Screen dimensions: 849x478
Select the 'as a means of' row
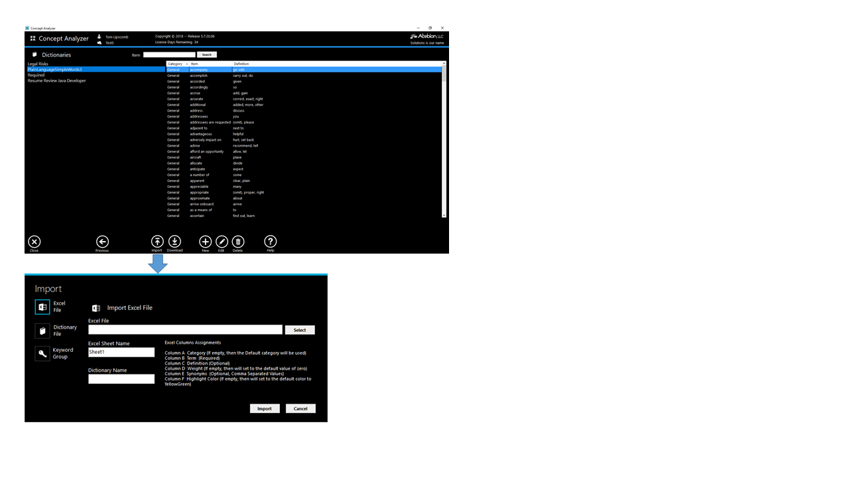pyautogui.click(x=304, y=210)
